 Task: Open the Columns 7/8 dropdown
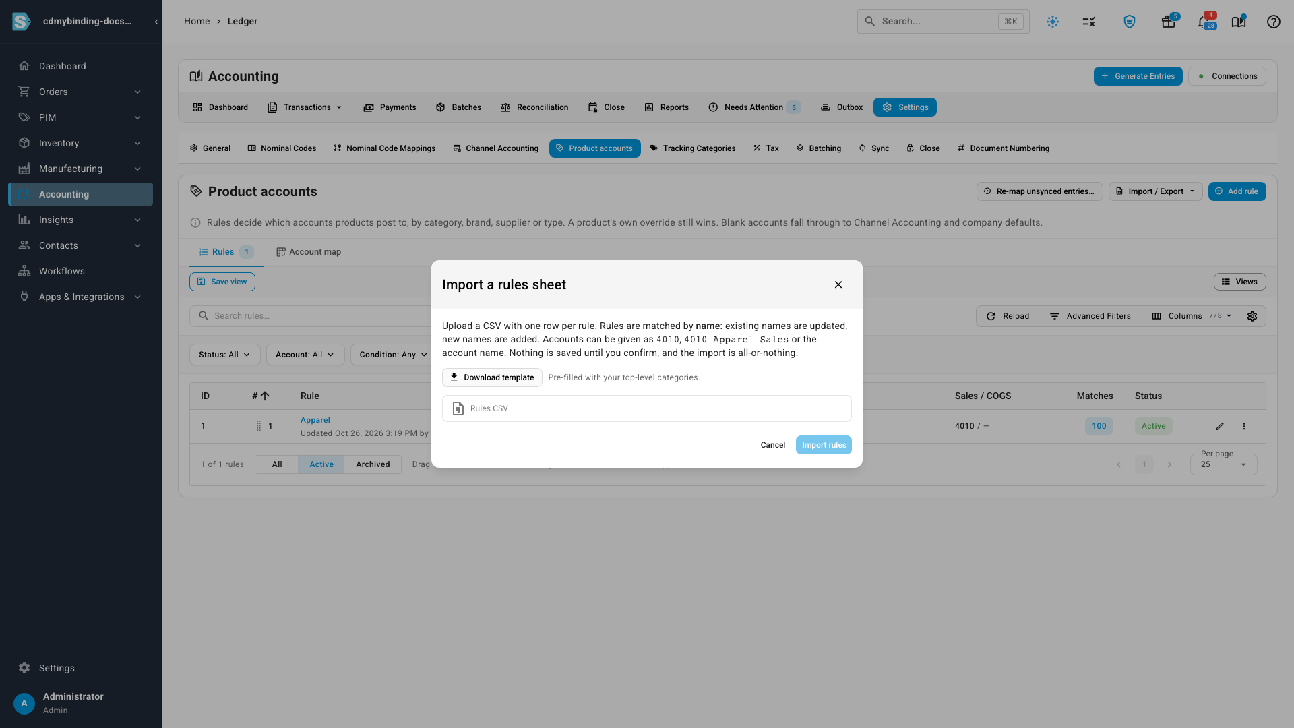coord(1192,316)
